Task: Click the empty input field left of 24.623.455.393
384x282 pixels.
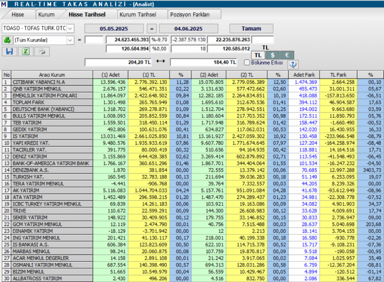Action: [x=94, y=40]
